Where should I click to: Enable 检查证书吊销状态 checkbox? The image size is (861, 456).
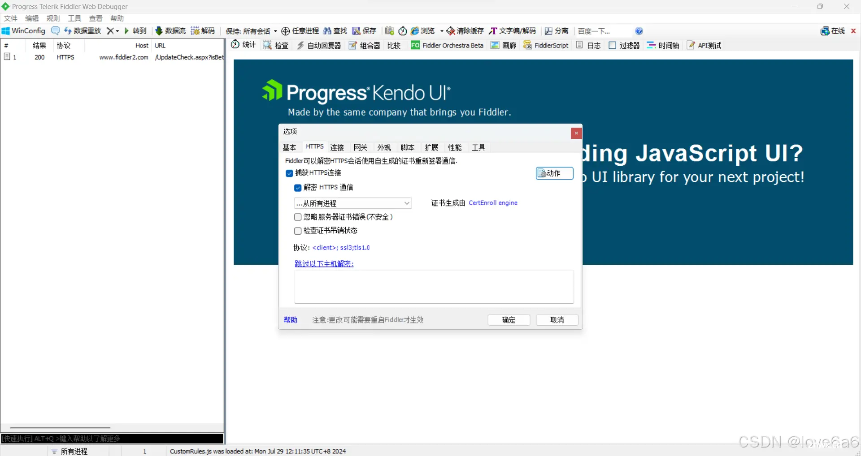click(298, 231)
